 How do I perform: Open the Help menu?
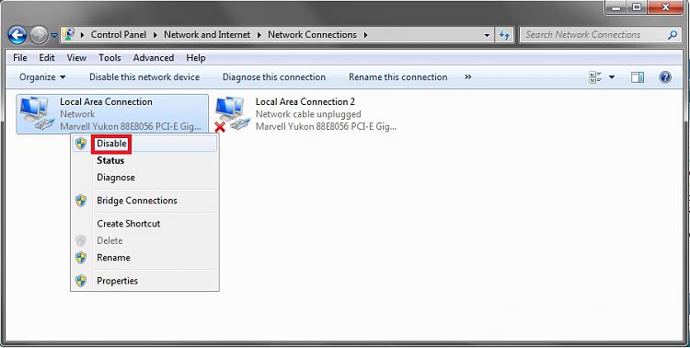click(196, 58)
